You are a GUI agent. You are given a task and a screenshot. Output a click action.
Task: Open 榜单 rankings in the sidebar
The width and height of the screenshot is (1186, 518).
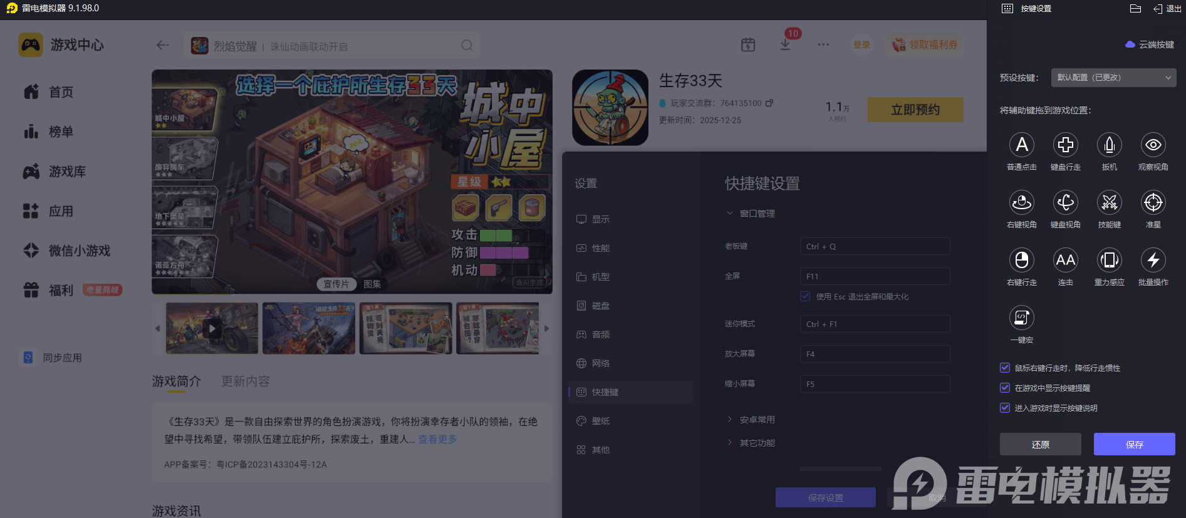[x=48, y=132]
